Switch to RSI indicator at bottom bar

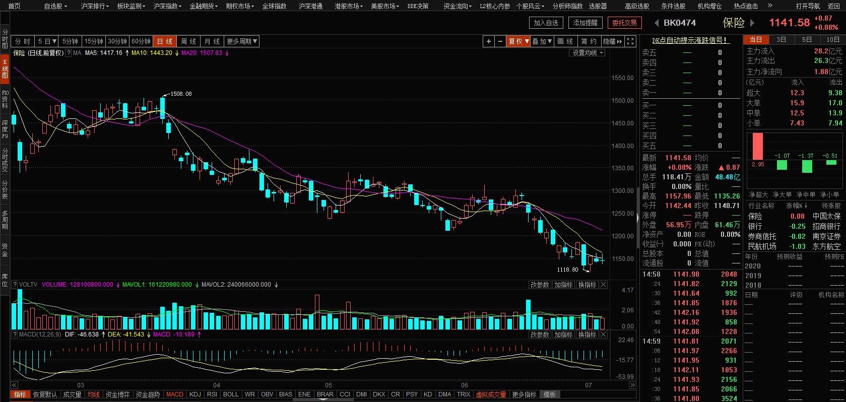tap(212, 394)
